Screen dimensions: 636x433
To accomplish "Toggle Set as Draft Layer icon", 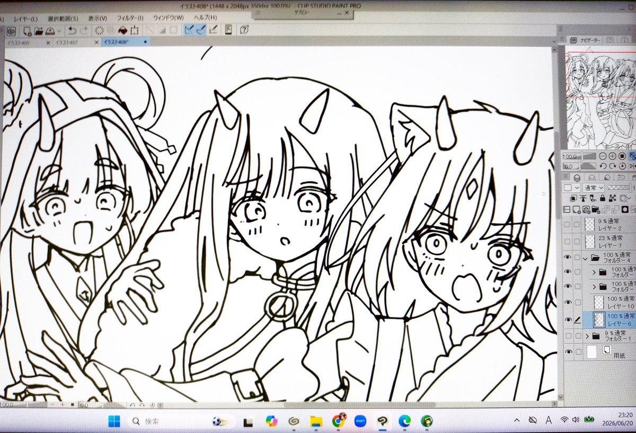I will (593, 198).
